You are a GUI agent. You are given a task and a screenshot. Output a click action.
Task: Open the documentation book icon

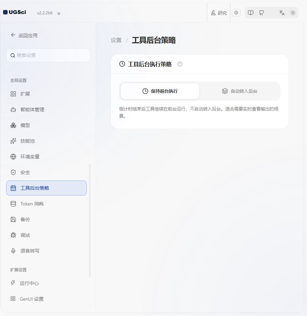pyautogui.click(x=251, y=13)
